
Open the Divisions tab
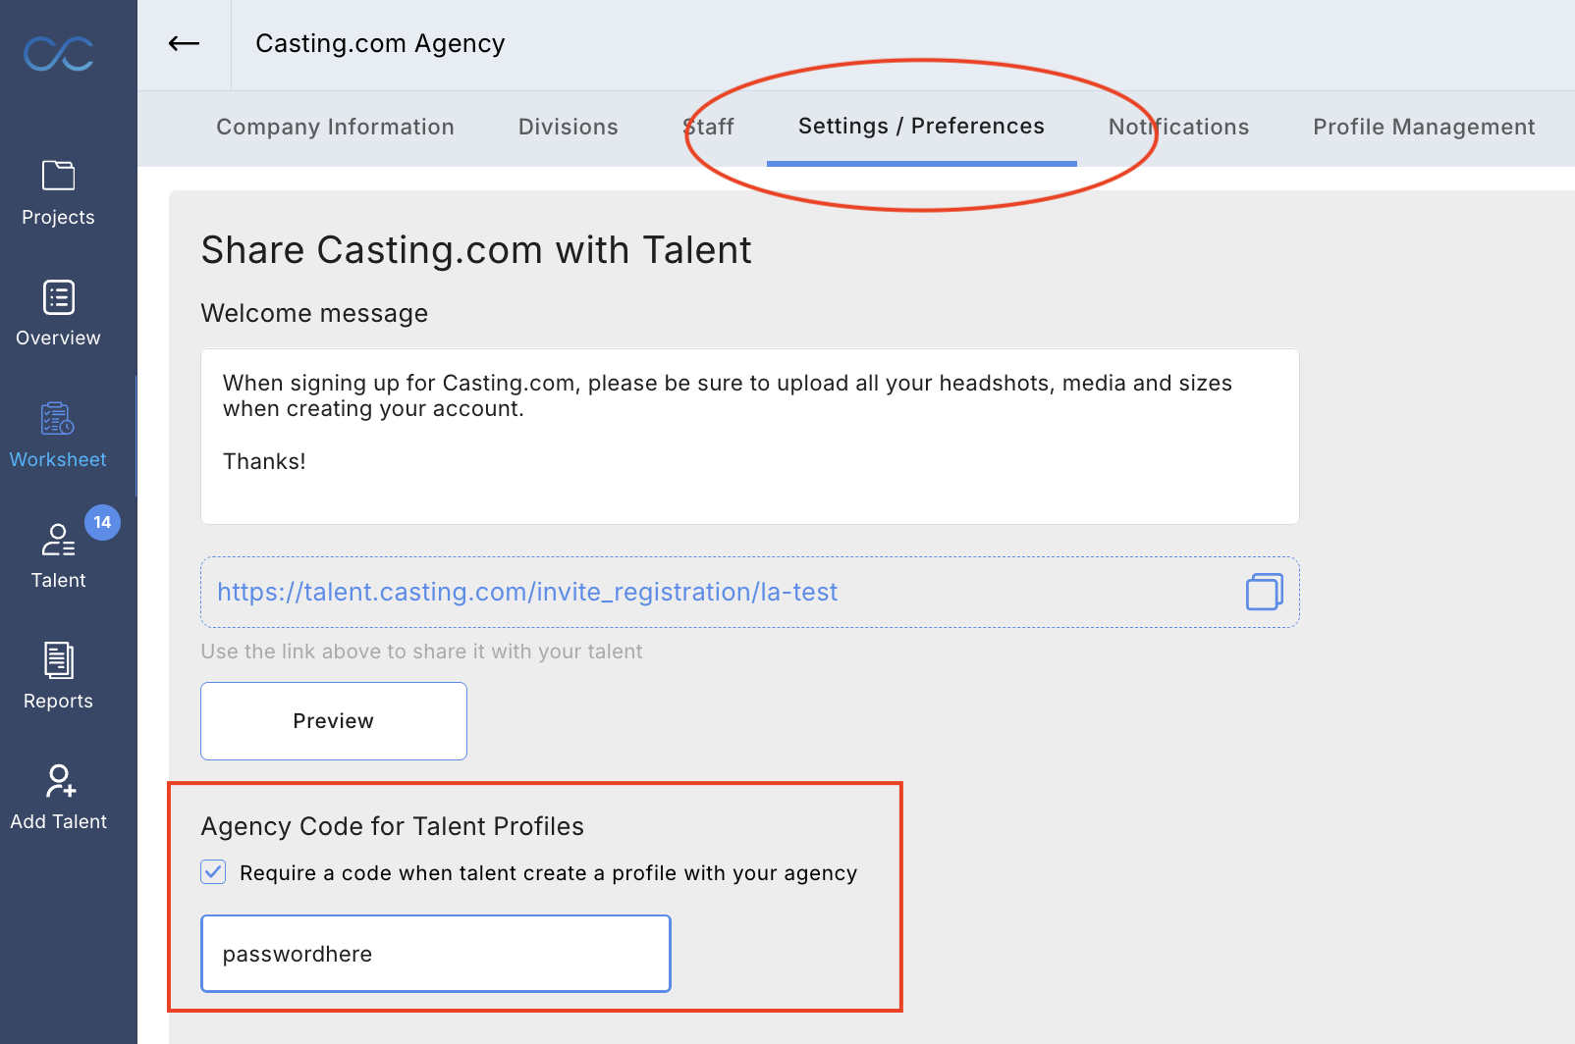(568, 127)
